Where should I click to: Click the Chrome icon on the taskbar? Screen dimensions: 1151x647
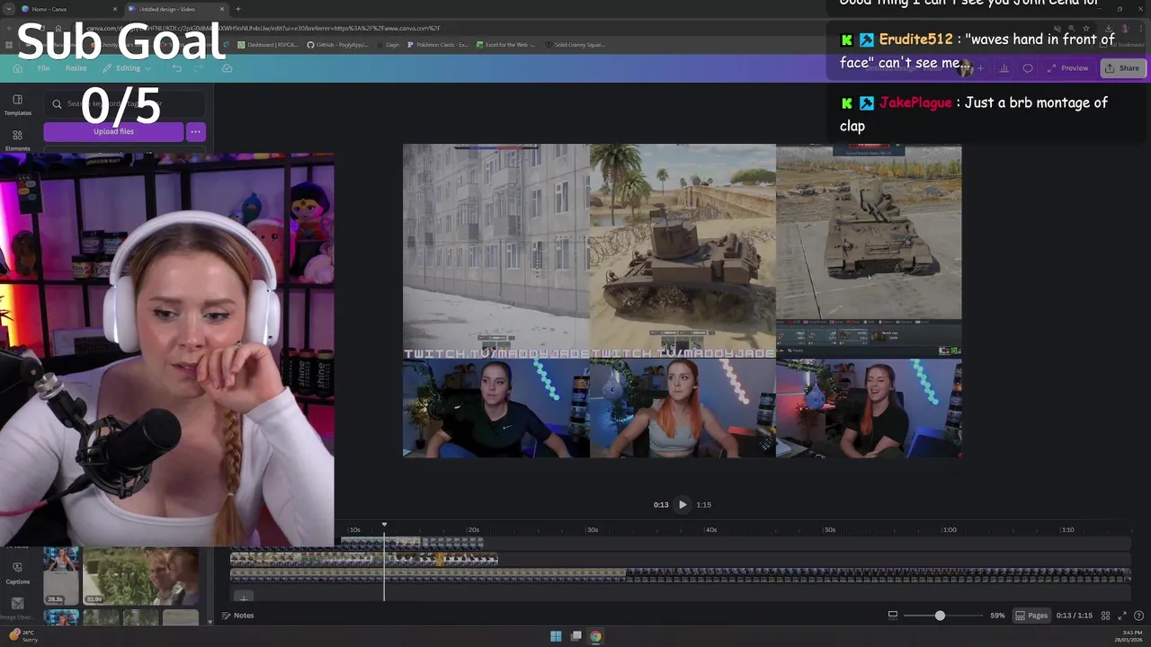[x=595, y=636]
